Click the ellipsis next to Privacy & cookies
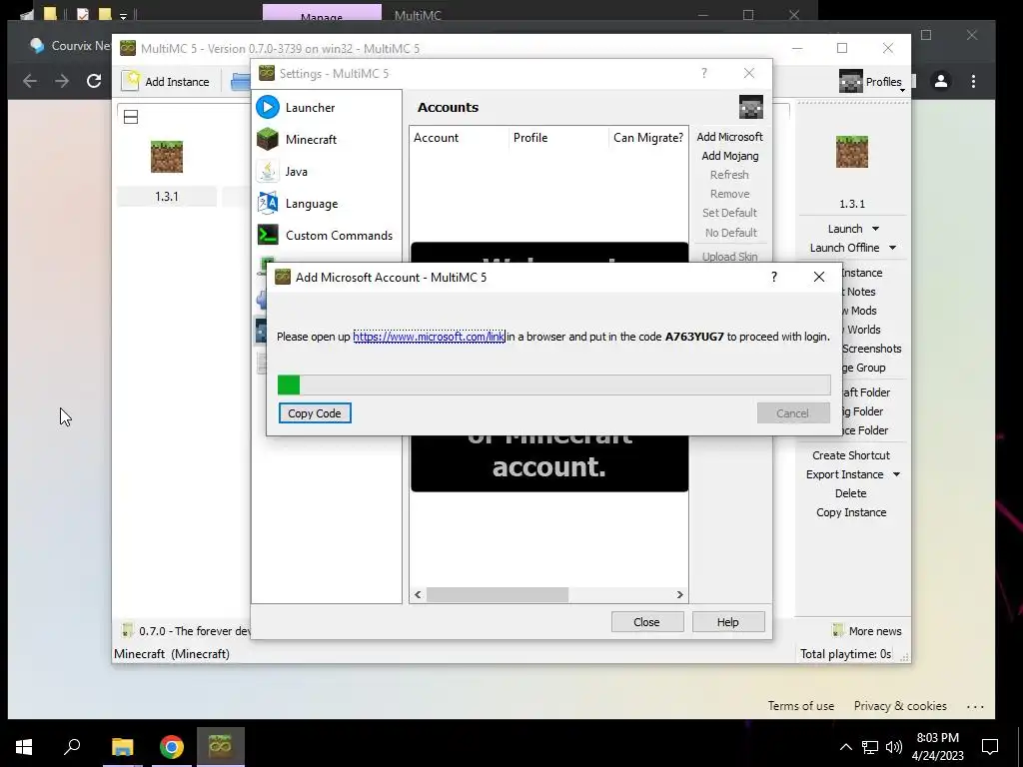Viewport: 1023px width, 767px height. [975, 706]
